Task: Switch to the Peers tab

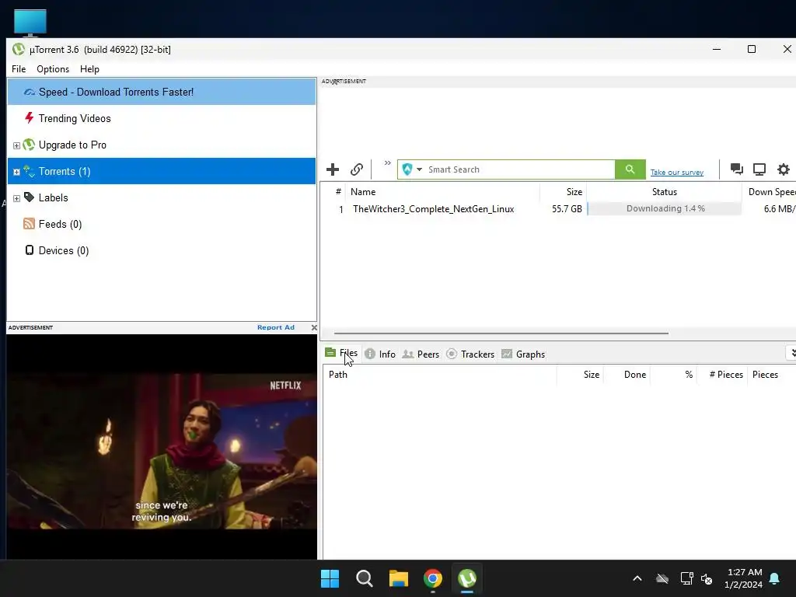Action: click(x=421, y=354)
